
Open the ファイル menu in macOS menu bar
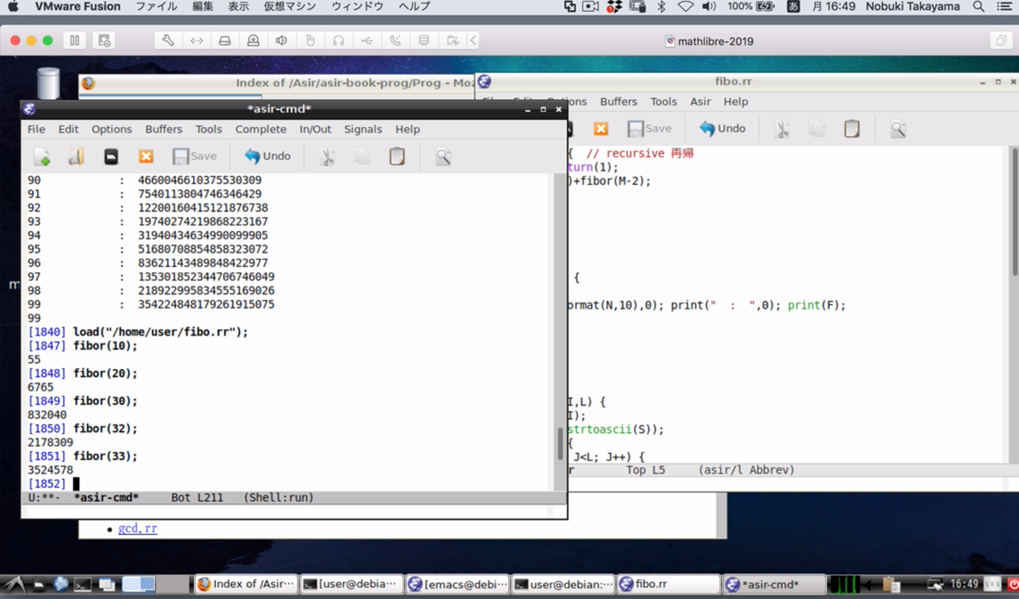(x=156, y=6)
